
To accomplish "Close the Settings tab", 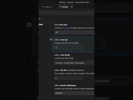I will tap(72, 7).
